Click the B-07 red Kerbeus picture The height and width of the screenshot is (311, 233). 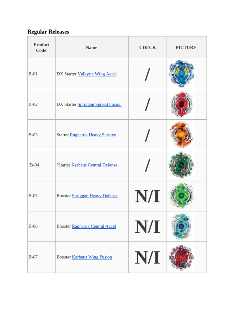point(181,257)
